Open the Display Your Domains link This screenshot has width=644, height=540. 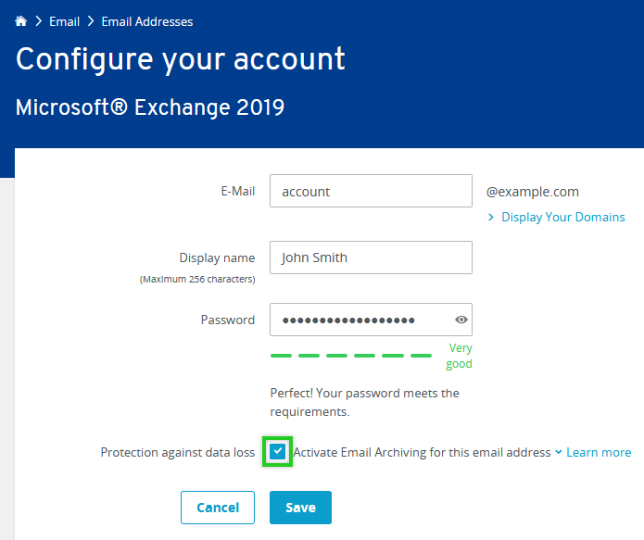point(563,217)
